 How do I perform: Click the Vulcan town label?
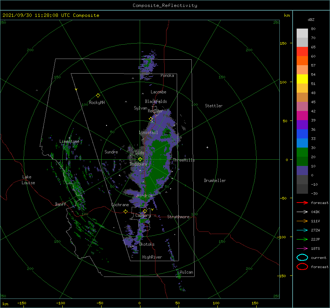(x=186, y=272)
